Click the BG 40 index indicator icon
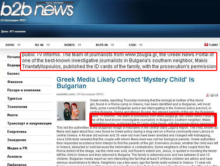 47,45
